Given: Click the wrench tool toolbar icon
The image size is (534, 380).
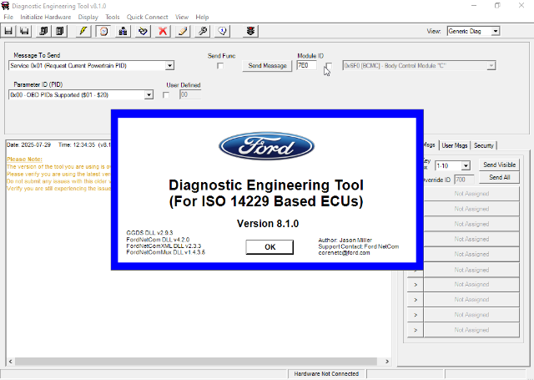Looking at the screenshot, I should (203, 31).
